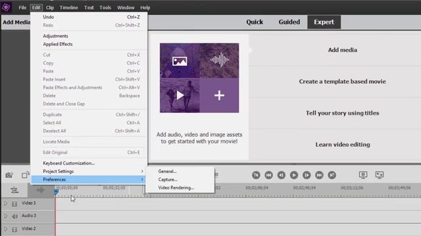Open Capture preferences from the submenu
Screen dimensions: 421x236
tap(180, 180)
